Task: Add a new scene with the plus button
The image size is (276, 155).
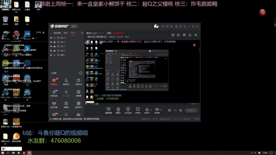Action: [x=82, y=33]
